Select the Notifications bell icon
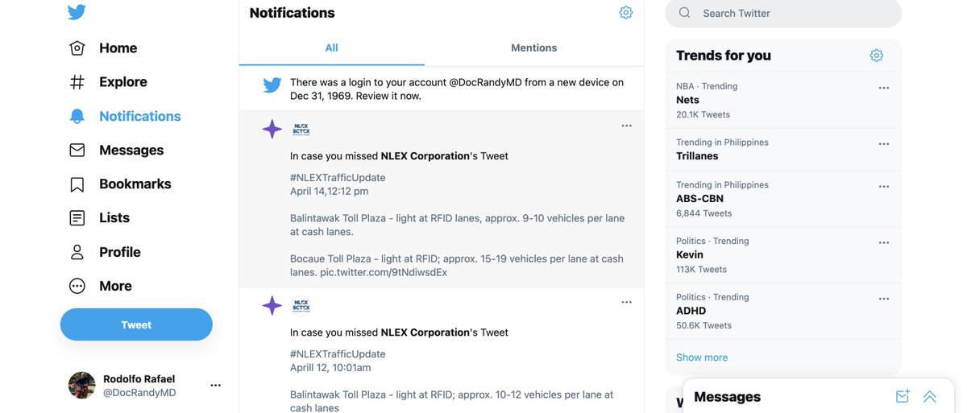 [x=77, y=116]
